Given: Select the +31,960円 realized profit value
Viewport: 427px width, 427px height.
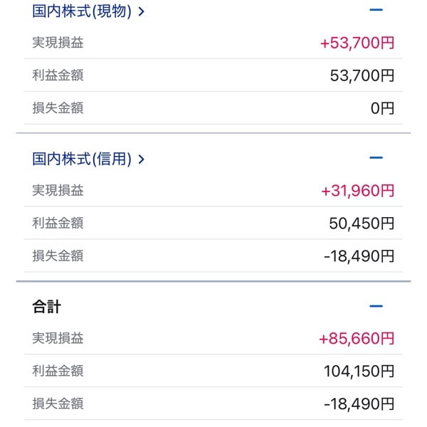Looking at the screenshot, I should pos(357,191).
